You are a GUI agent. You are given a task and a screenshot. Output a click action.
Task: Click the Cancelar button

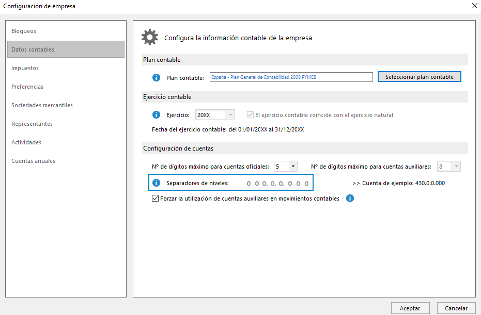pos(456,308)
